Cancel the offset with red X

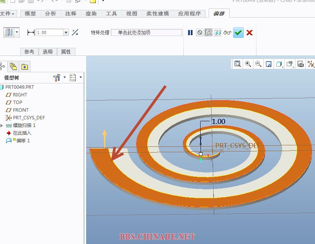pos(250,33)
